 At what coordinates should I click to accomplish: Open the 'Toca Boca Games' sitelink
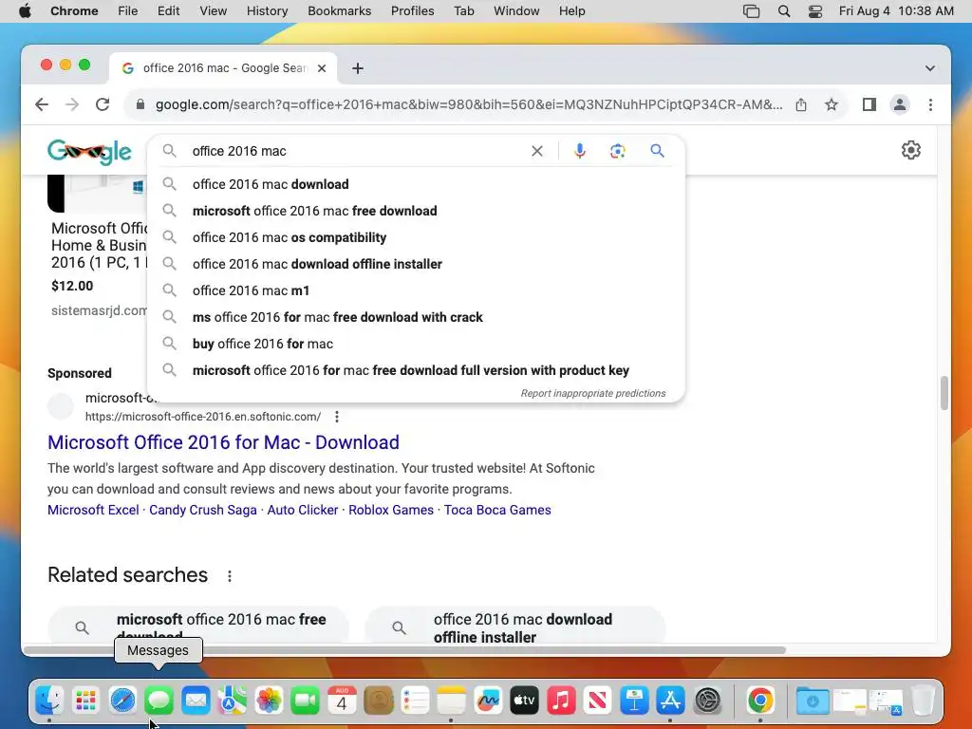[497, 510]
